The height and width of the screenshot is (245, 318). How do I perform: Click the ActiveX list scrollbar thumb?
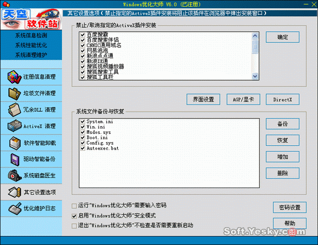tap(255, 46)
